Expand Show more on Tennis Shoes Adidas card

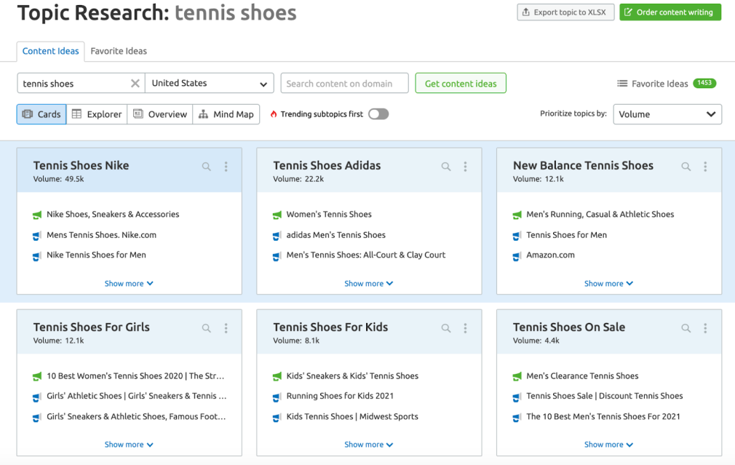click(369, 284)
